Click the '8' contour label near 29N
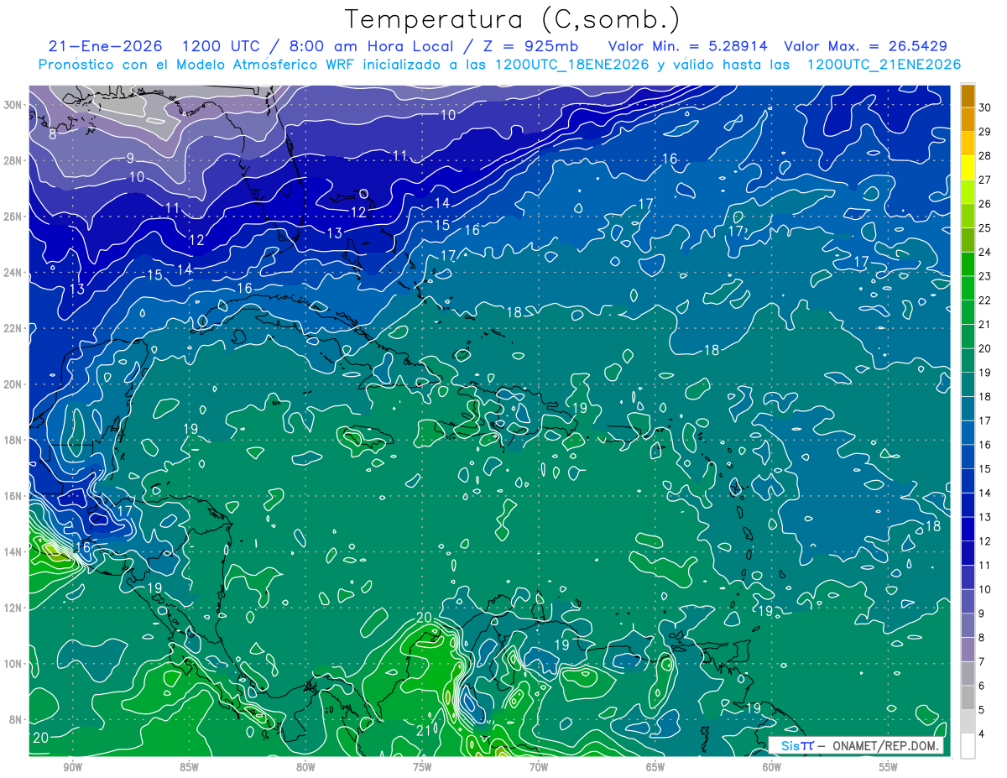 click(52, 133)
